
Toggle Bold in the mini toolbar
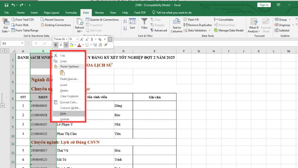[56, 45]
